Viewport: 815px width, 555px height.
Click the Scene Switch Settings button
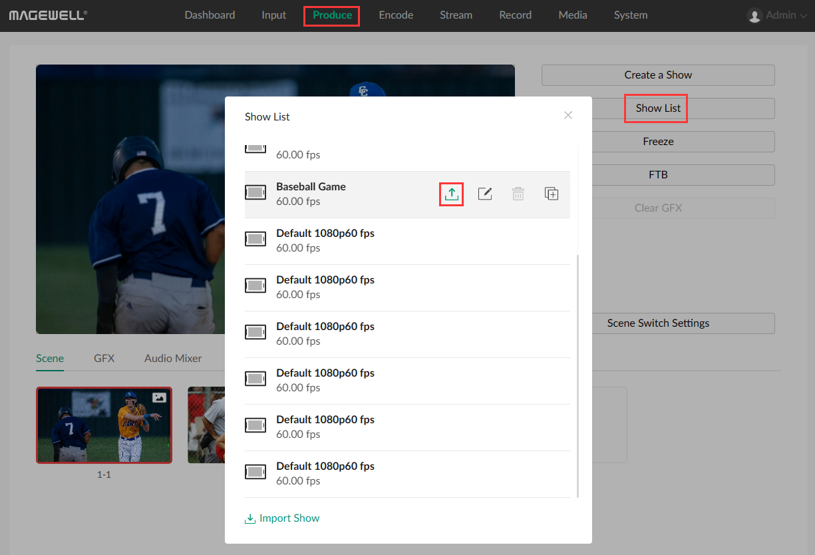(x=657, y=323)
